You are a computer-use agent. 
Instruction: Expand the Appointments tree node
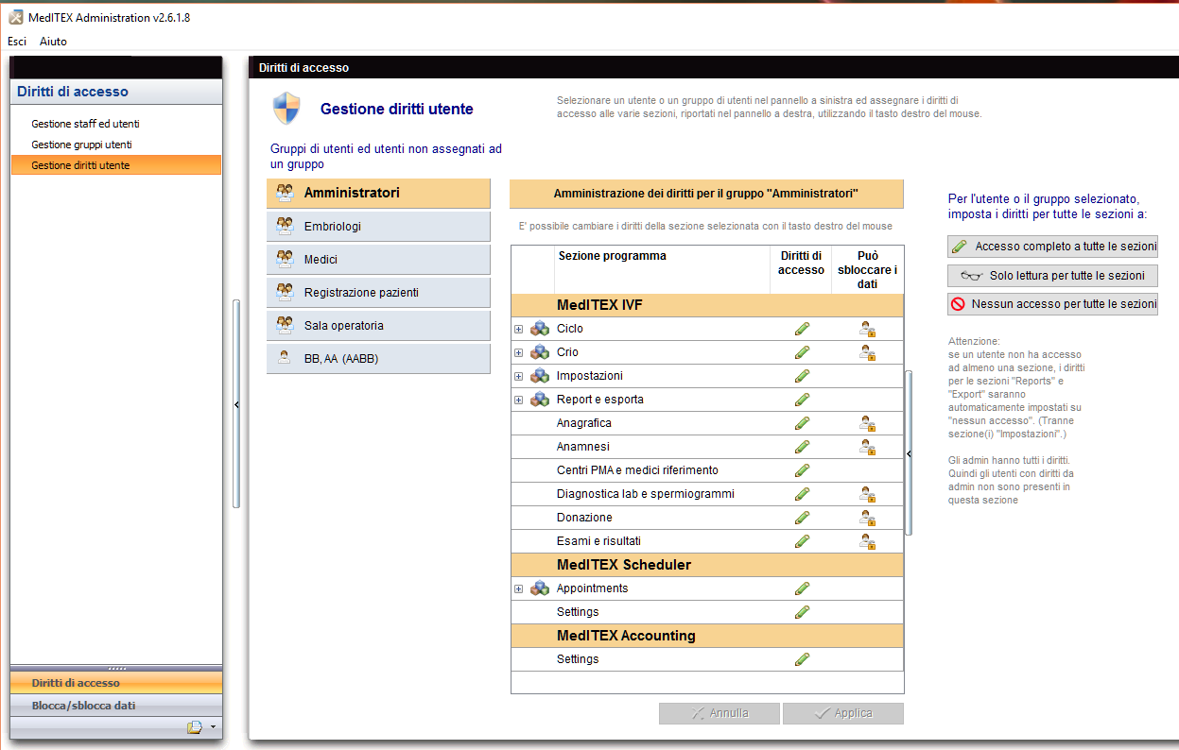[518, 588]
